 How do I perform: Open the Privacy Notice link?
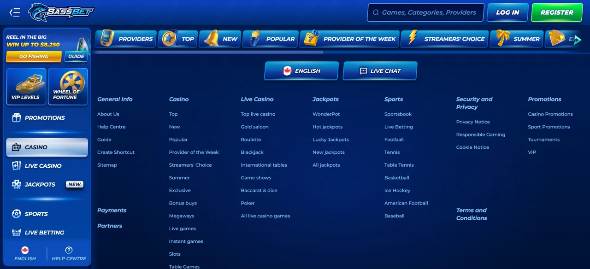473,122
